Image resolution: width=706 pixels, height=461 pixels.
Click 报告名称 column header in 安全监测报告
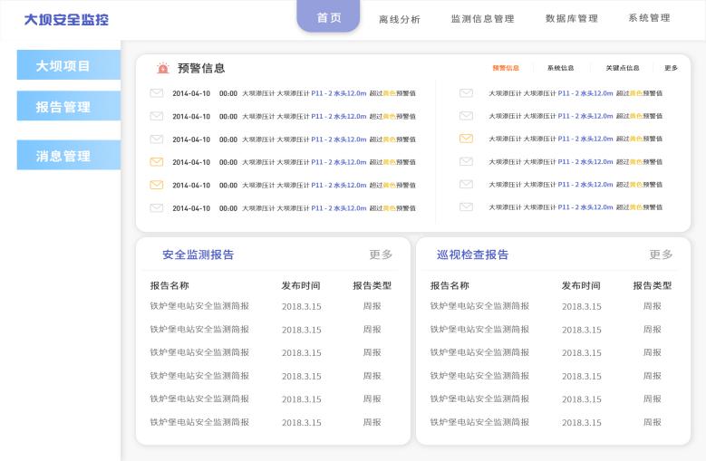169,285
